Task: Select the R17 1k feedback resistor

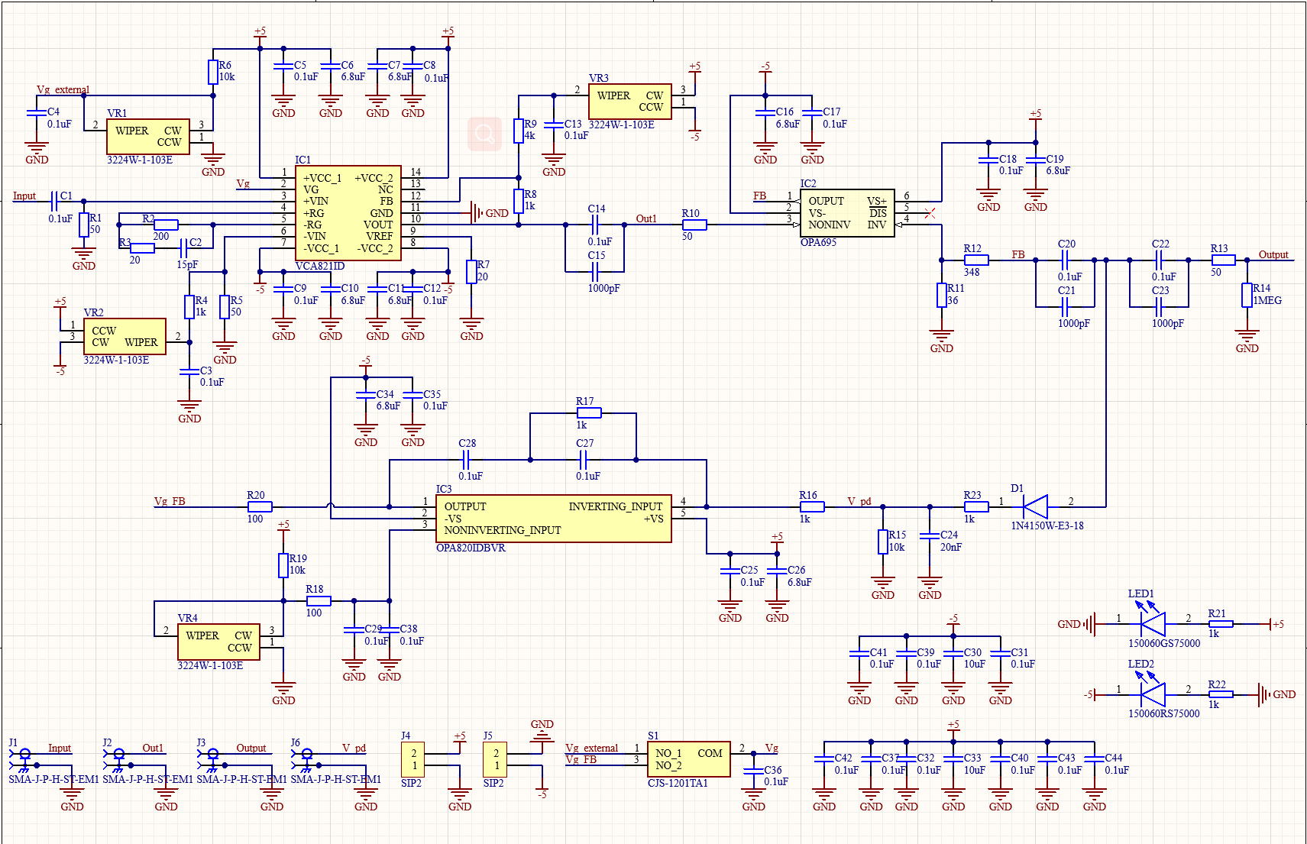Action: [x=589, y=413]
